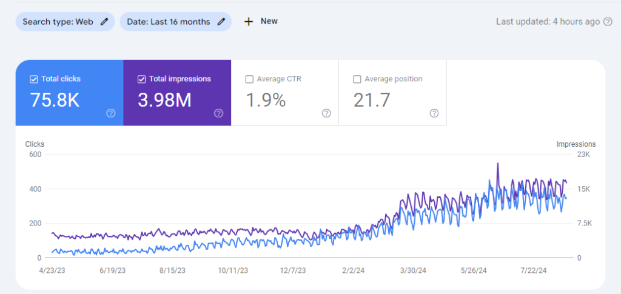Click the Last updated: 4 hours ago text
Screen dimensions: 621x294
coord(548,22)
